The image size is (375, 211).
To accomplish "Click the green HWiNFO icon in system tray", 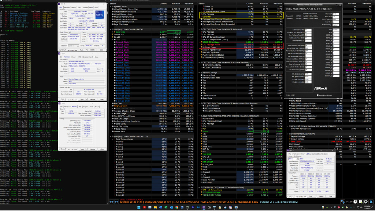I will [342, 207].
